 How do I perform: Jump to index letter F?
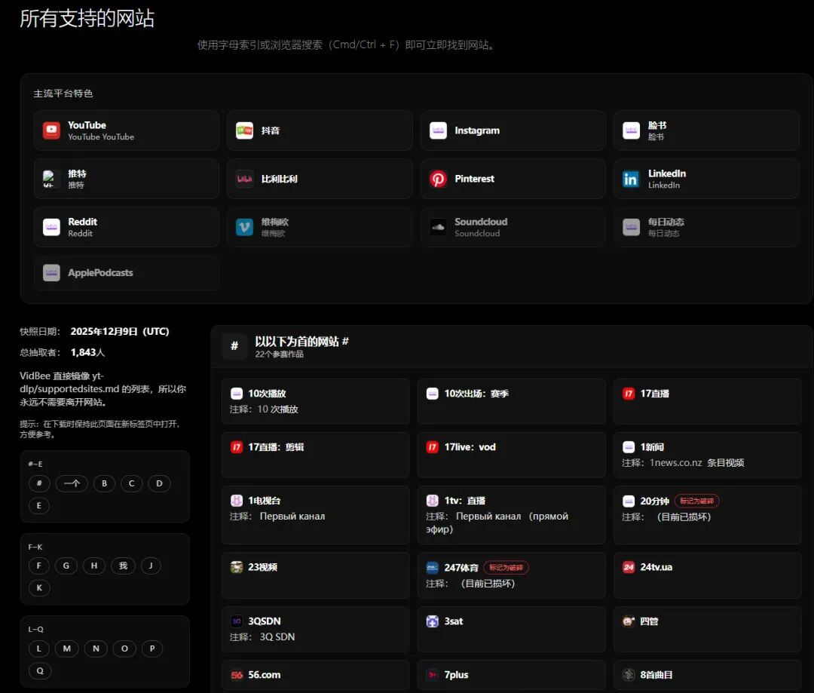pyautogui.click(x=39, y=566)
